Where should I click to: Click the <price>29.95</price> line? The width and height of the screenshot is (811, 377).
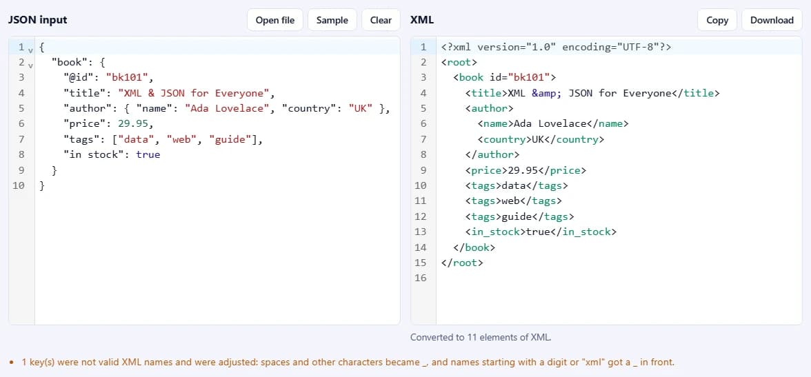pyautogui.click(x=525, y=170)
